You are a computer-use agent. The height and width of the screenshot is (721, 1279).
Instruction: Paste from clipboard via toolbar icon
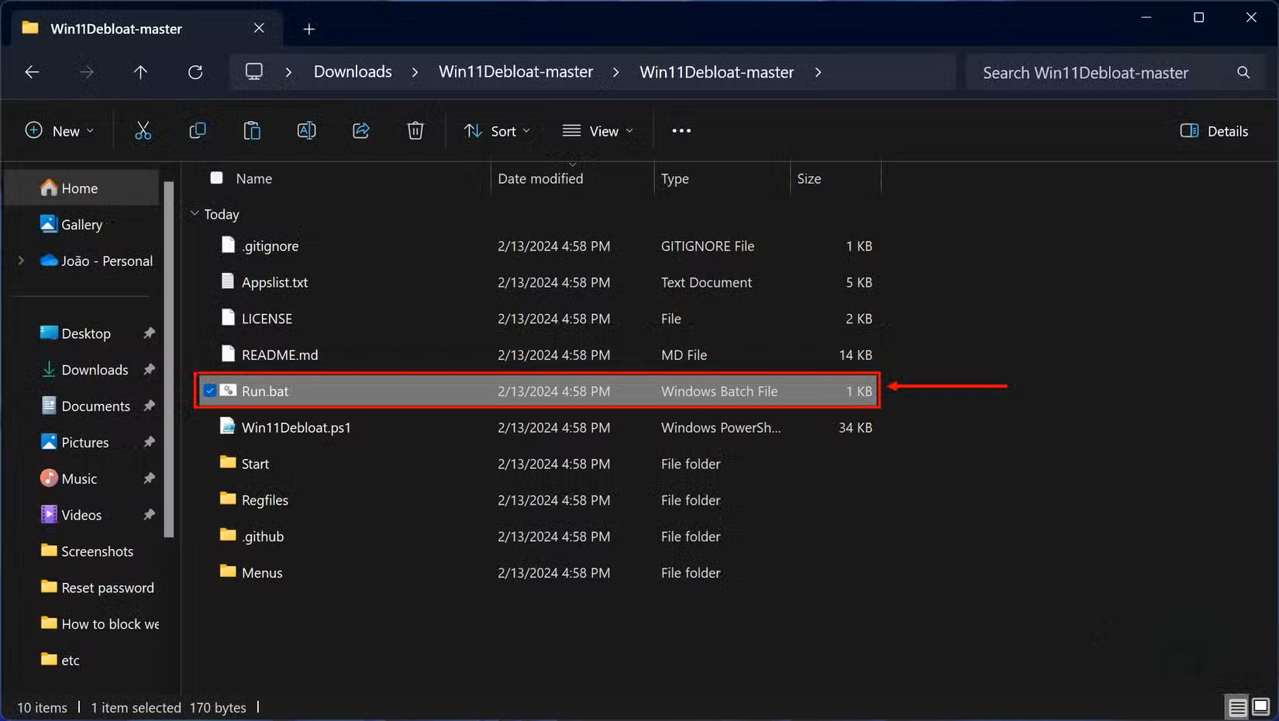[x=251, y=130]
